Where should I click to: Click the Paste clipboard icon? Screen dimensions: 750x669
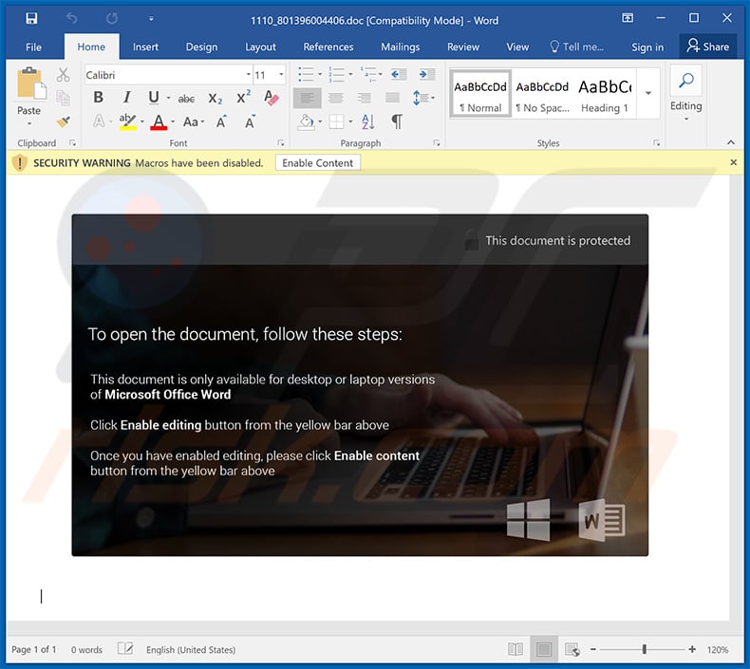point(31,84)
